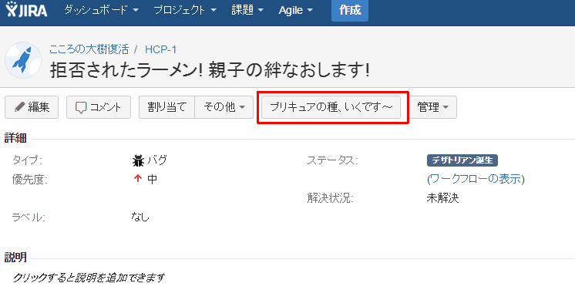Open the 課題 dropdown menu
575x300 pixels.
coord(247,10)
